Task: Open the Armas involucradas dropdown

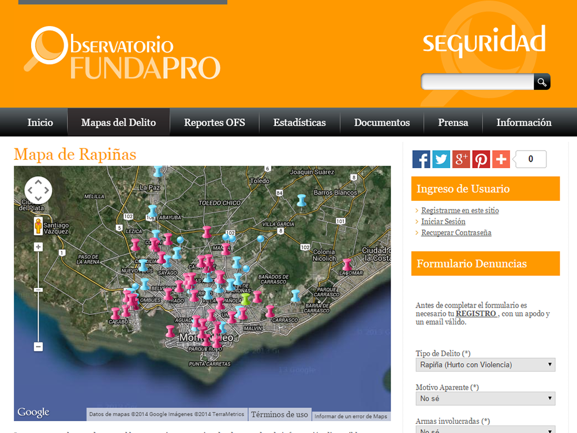Action: coord(485,430)
